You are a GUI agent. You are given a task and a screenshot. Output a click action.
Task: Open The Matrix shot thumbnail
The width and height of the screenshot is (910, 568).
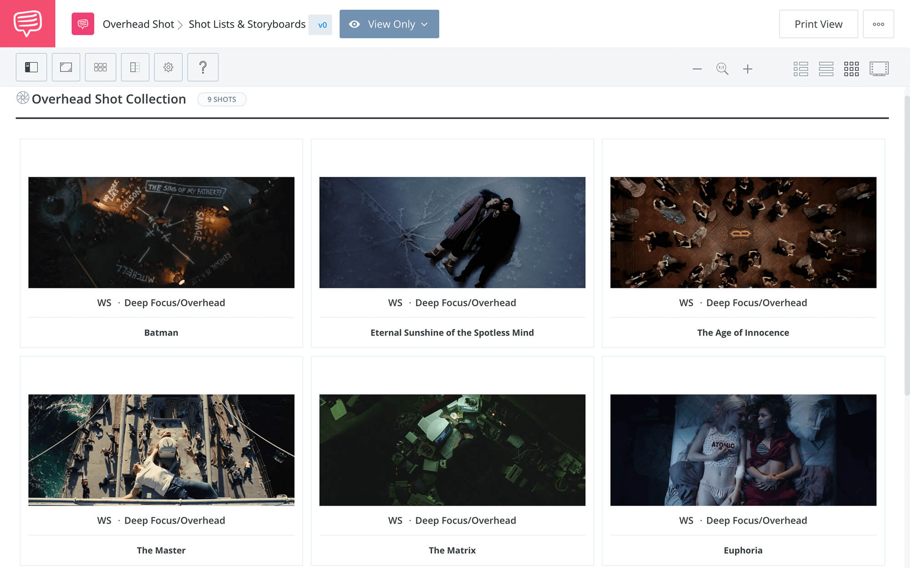(x=452, y=450)
